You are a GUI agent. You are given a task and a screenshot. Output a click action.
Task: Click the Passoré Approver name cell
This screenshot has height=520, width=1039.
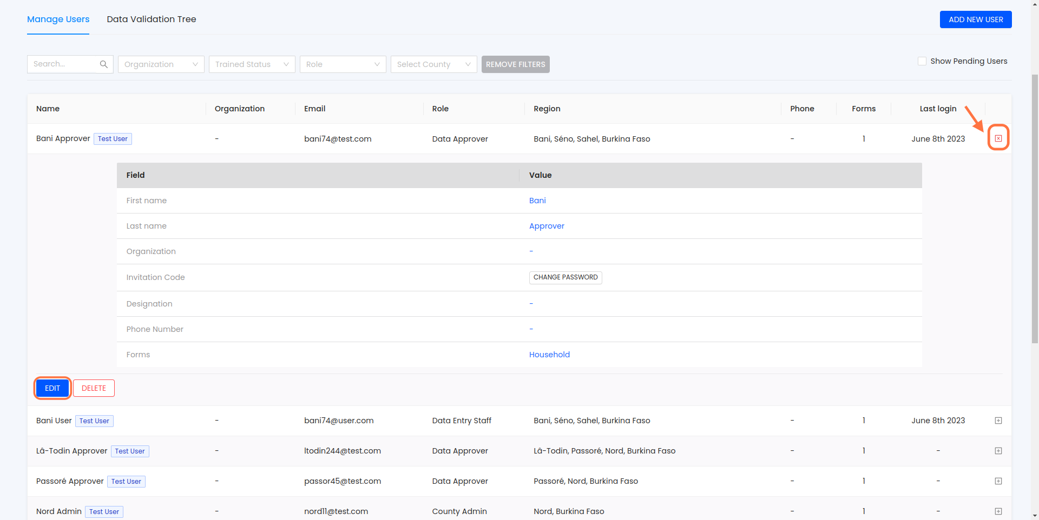click(x=70, y=481)
